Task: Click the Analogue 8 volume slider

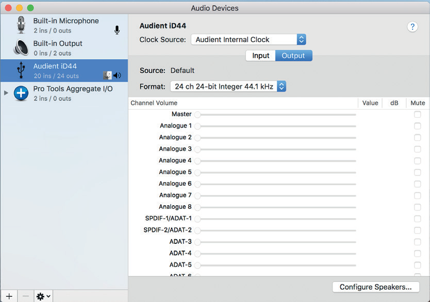Action: [275, 207]
